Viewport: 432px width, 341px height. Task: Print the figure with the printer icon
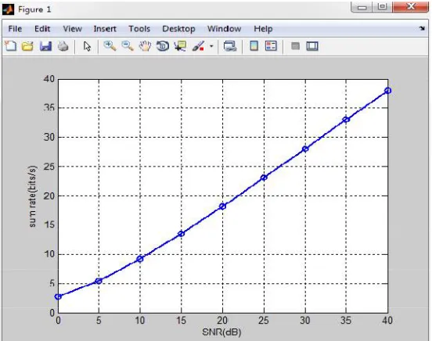[x=63, y=46]
